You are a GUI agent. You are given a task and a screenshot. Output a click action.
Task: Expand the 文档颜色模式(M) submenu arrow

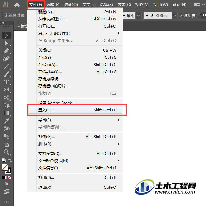[x=118, y=161]
